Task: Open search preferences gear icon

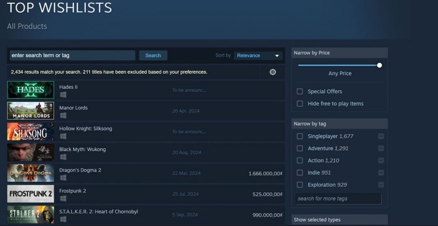Action: (x=273, y=72)
